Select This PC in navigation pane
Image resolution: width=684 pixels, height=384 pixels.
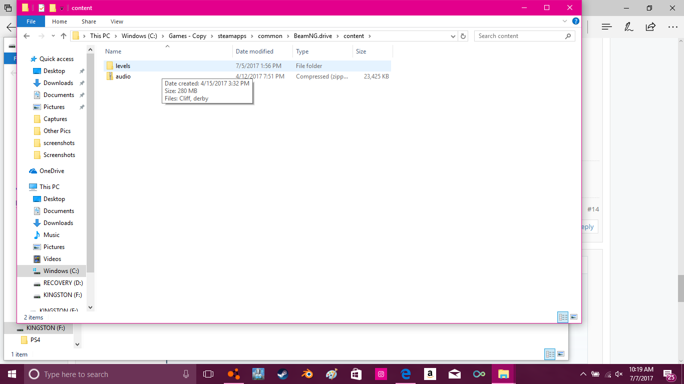(49, 187)
